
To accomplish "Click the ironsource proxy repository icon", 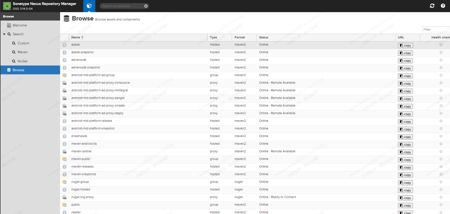I will [65, 83].
